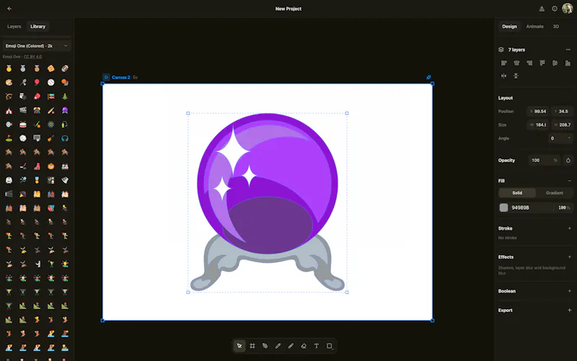Insert the circus tent emoji
The height and width of the screenshot is (361, 577).
point(9,110)
